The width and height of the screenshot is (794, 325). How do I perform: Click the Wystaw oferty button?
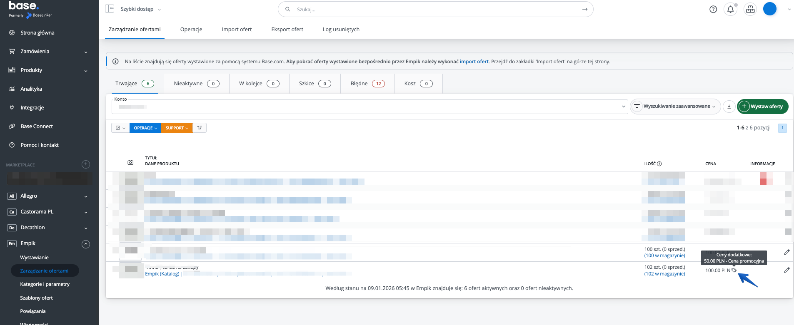(x=763, y=107)
